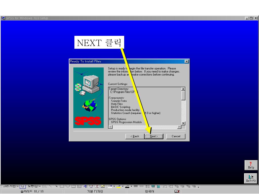The height and width of the screenshot is (194, 259).
Task: Open the Font Color dropdown arrow
Action: [131, 186]
